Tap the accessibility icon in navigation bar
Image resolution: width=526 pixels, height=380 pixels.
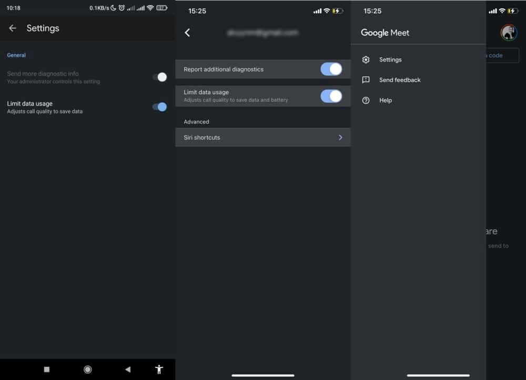[159, 369]
